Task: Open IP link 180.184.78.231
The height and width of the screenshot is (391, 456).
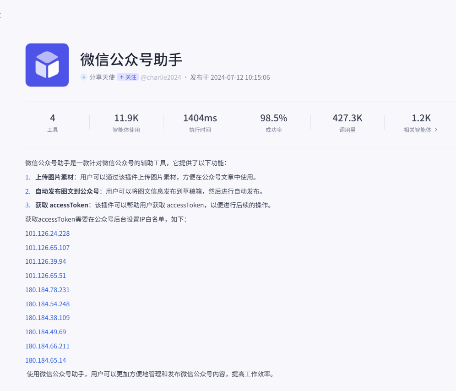Action: point(48,290)
